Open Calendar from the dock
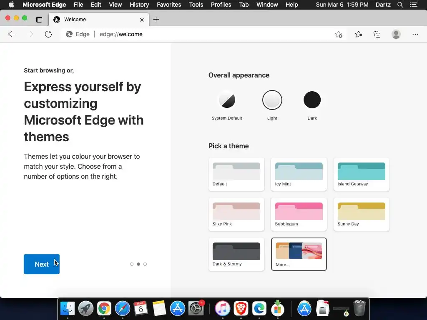427x320 pixels. pyautogui.click(x=141, y=309)
